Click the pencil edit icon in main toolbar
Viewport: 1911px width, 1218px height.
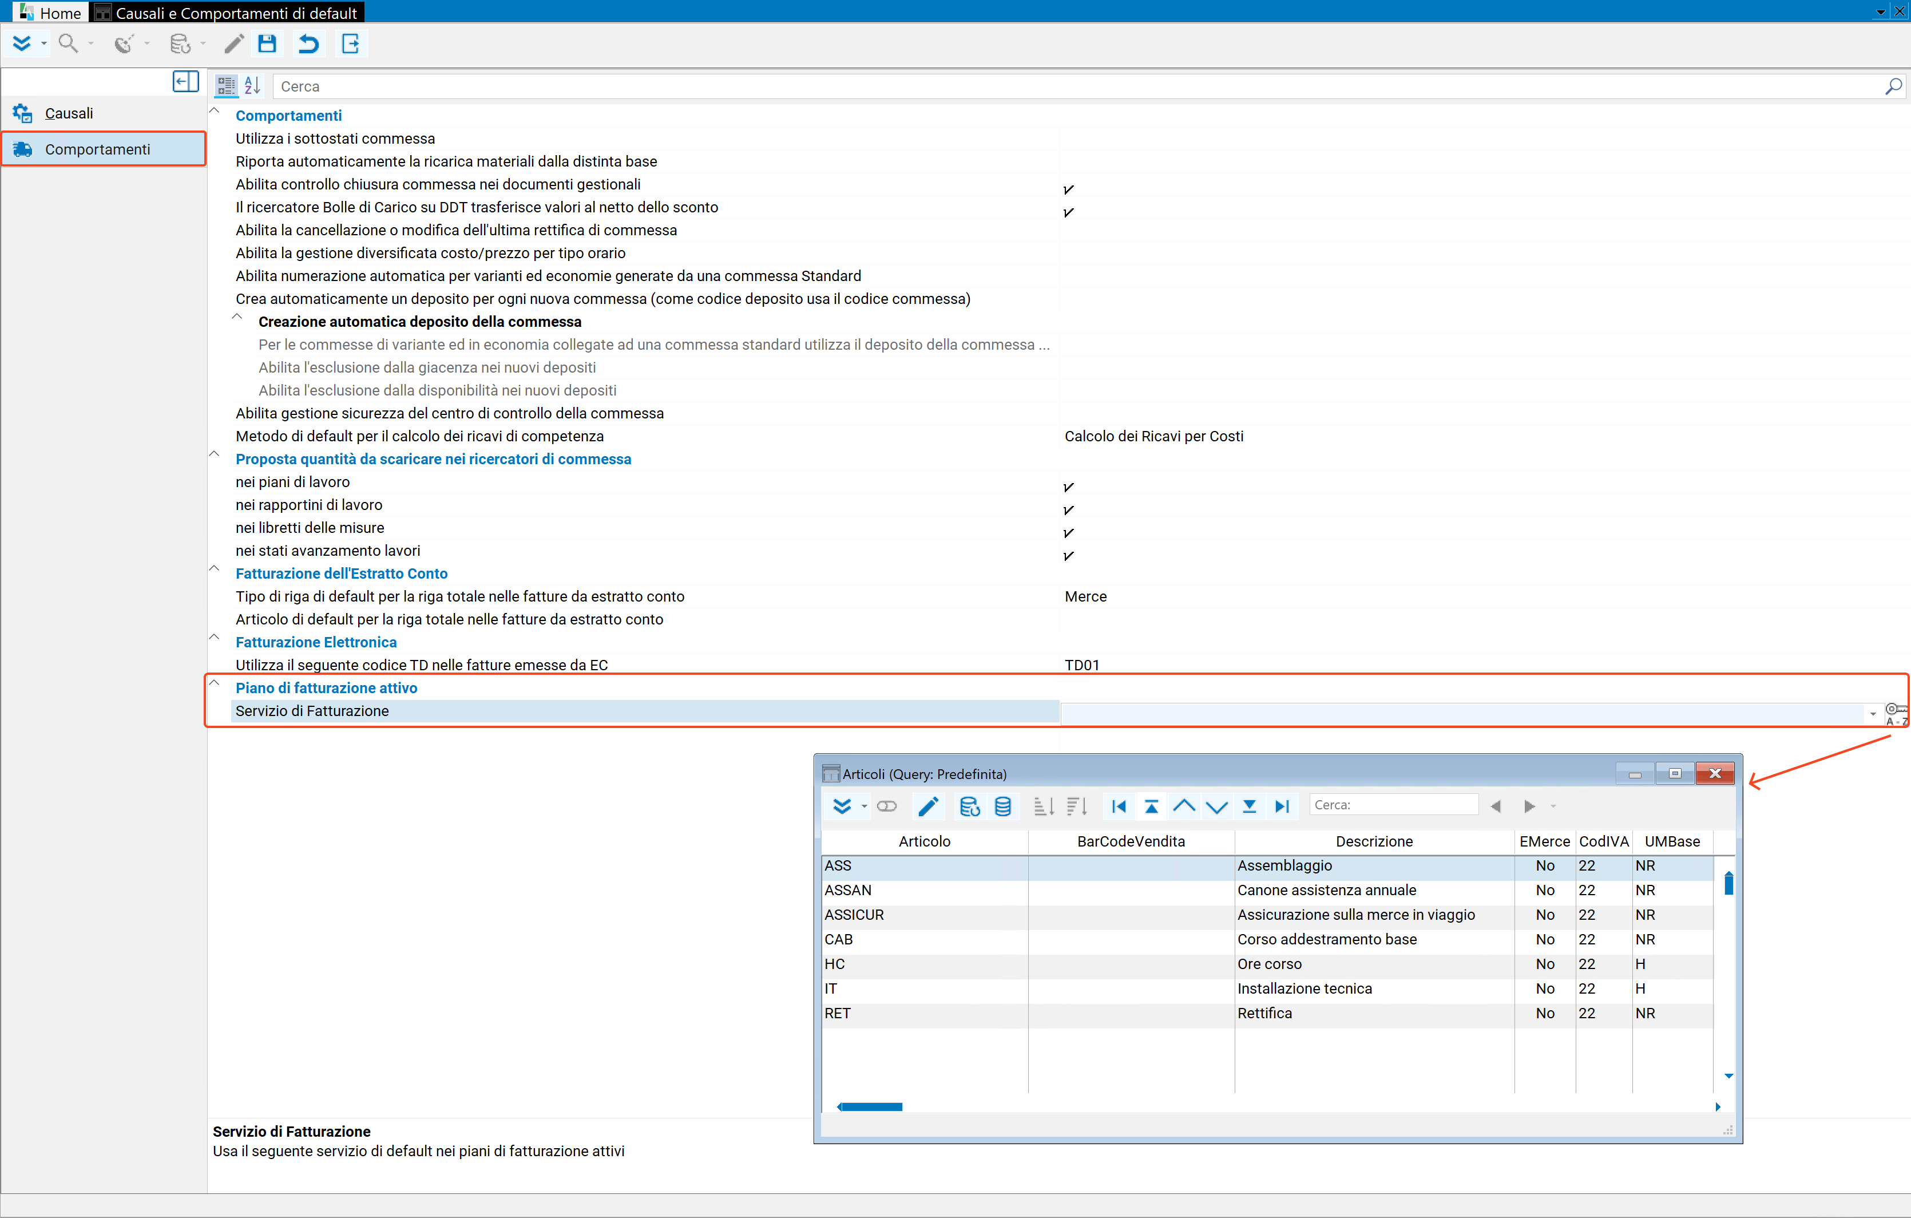[233, 43]
